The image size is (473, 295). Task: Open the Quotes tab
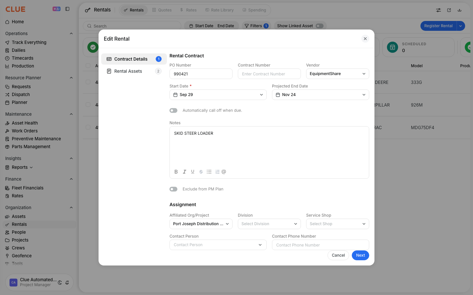(162, 10)
